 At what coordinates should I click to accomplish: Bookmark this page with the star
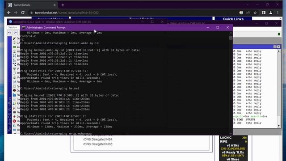pyautogui.click(x=255, y=13)
